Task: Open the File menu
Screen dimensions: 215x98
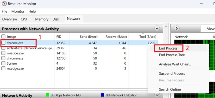Action: click(5, 11)
